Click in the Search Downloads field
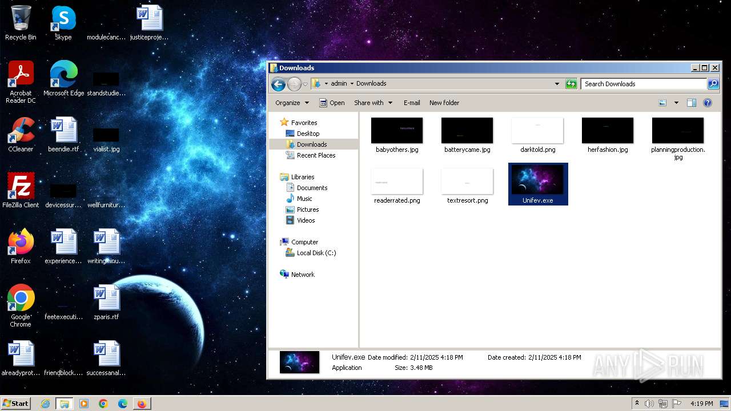Viewport: 731px width, 411px height. pyautogui.click(x=644, y=84)
